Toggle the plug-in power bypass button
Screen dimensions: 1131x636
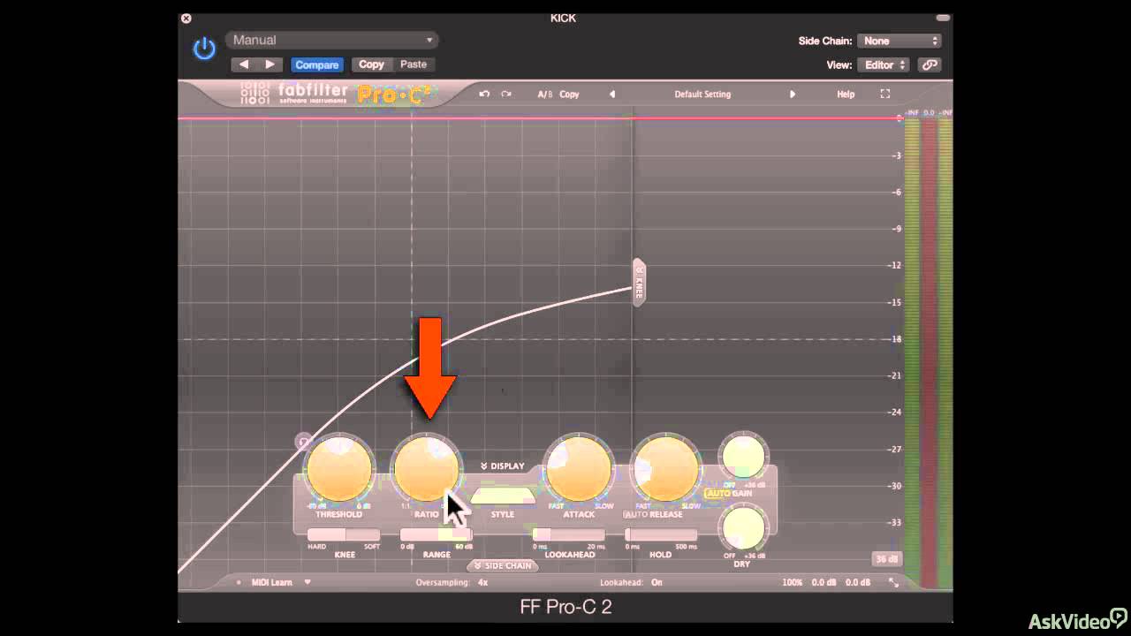[204, 49]
